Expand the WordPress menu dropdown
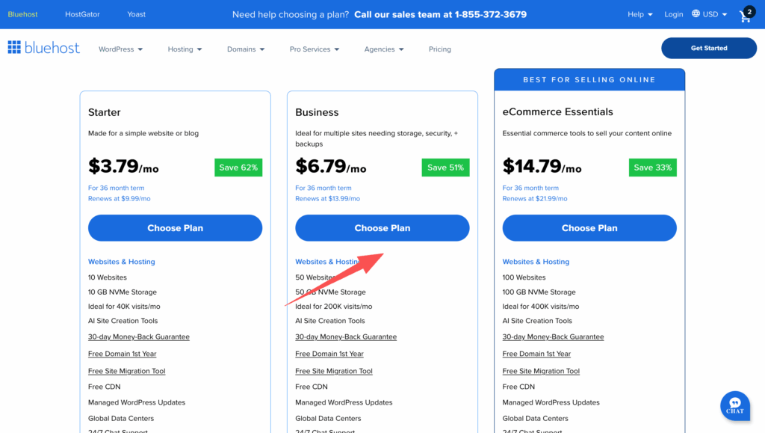This screenshot has width=765, height=433. click(120, 49)
